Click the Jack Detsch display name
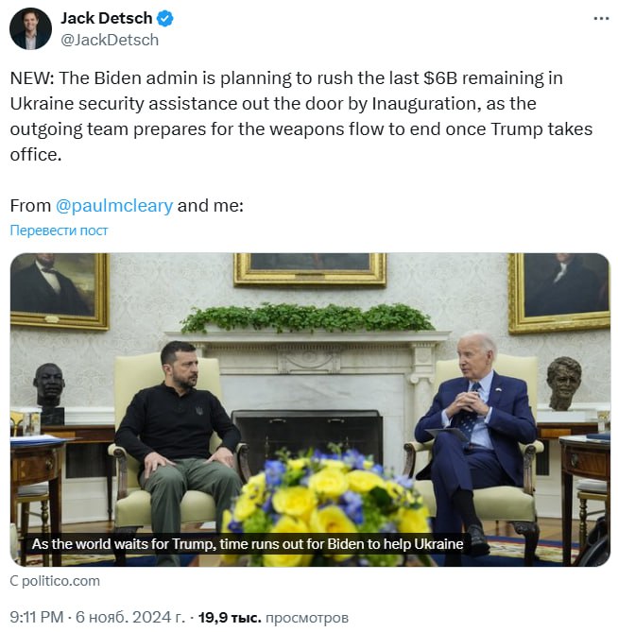 click(x=104, y=19)
